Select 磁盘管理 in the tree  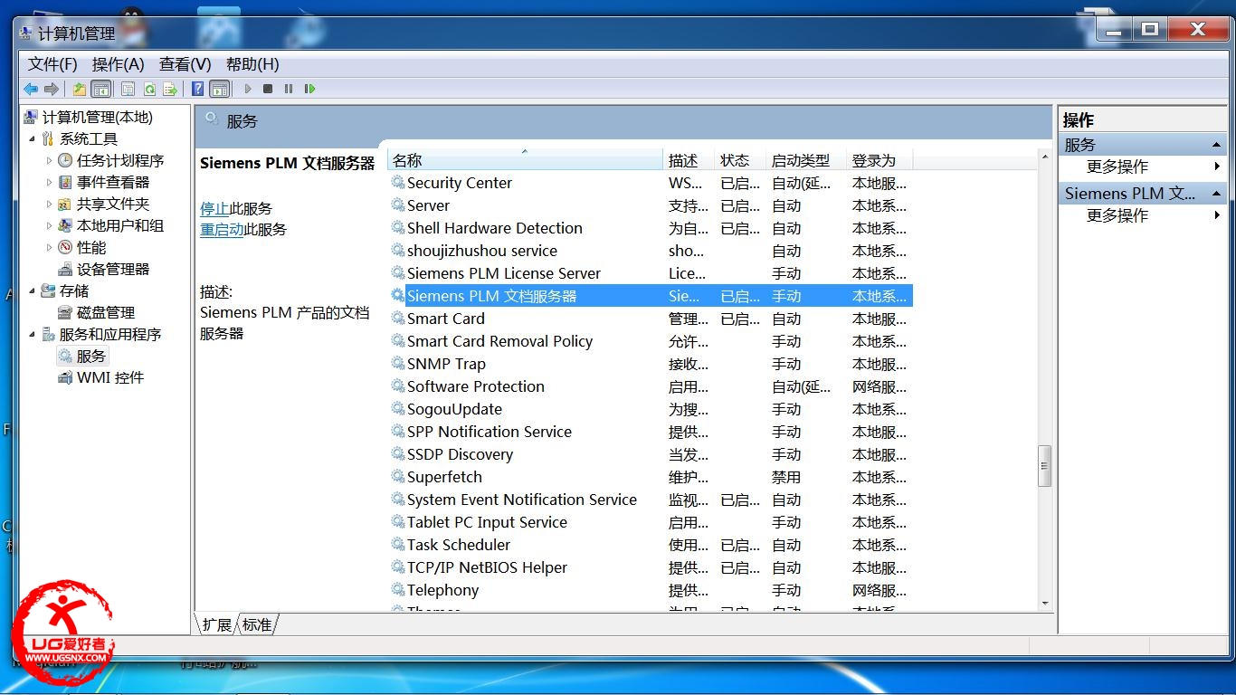pyautogui.click(x=105, y=312)
